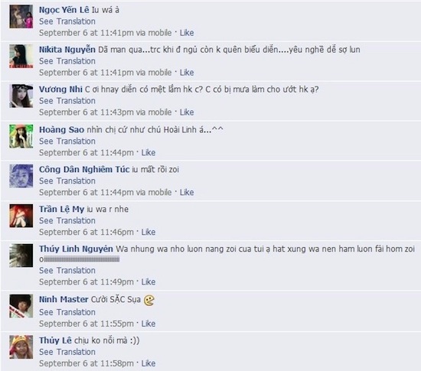
Task: Click Trần Lệ My's profile picture
Action: (21, 216)
